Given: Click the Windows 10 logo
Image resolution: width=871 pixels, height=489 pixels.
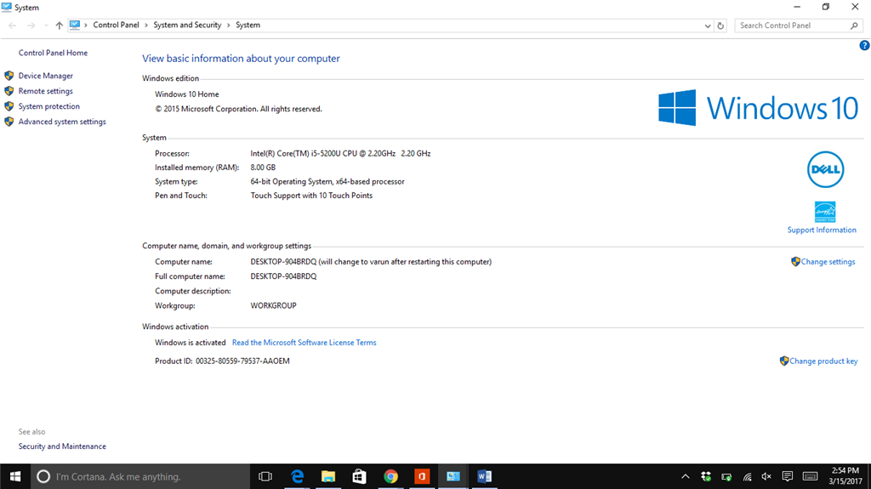Looking at the screenshot, I should tap(758, 108).
